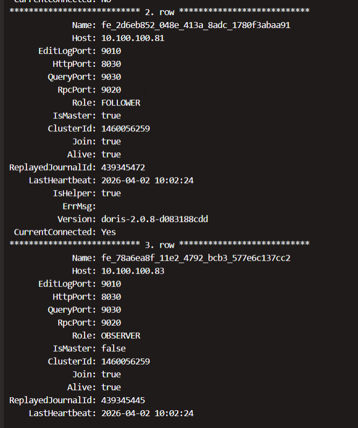Image resolution: width=358 pixels, height=428 pixels.
Task: Click the "3. row" separator heading
Action: click(x=160, y=244)
